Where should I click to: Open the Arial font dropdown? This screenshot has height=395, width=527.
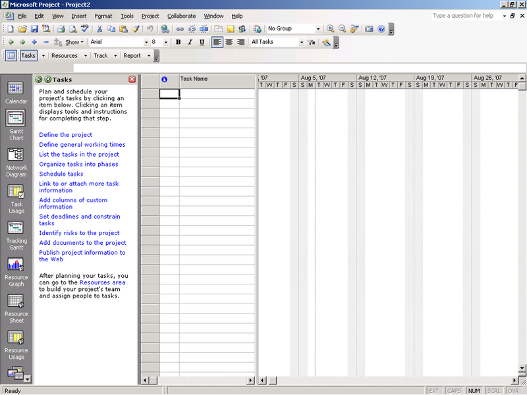click(146, 42)
